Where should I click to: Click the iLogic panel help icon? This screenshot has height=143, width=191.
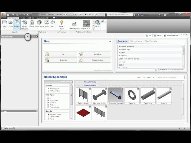[37, 111]
